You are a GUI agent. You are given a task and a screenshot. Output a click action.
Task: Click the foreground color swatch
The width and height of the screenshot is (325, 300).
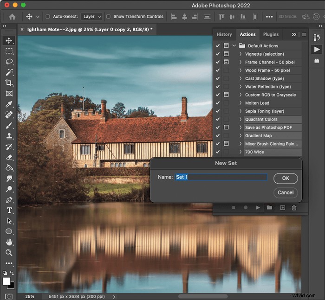(6, 281)
